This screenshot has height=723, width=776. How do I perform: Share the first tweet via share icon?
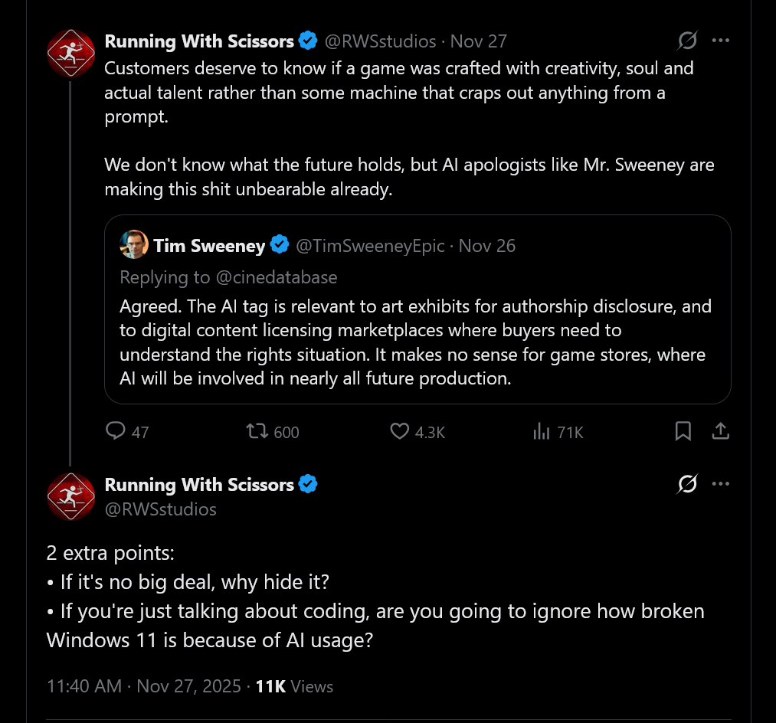[720, 432]
